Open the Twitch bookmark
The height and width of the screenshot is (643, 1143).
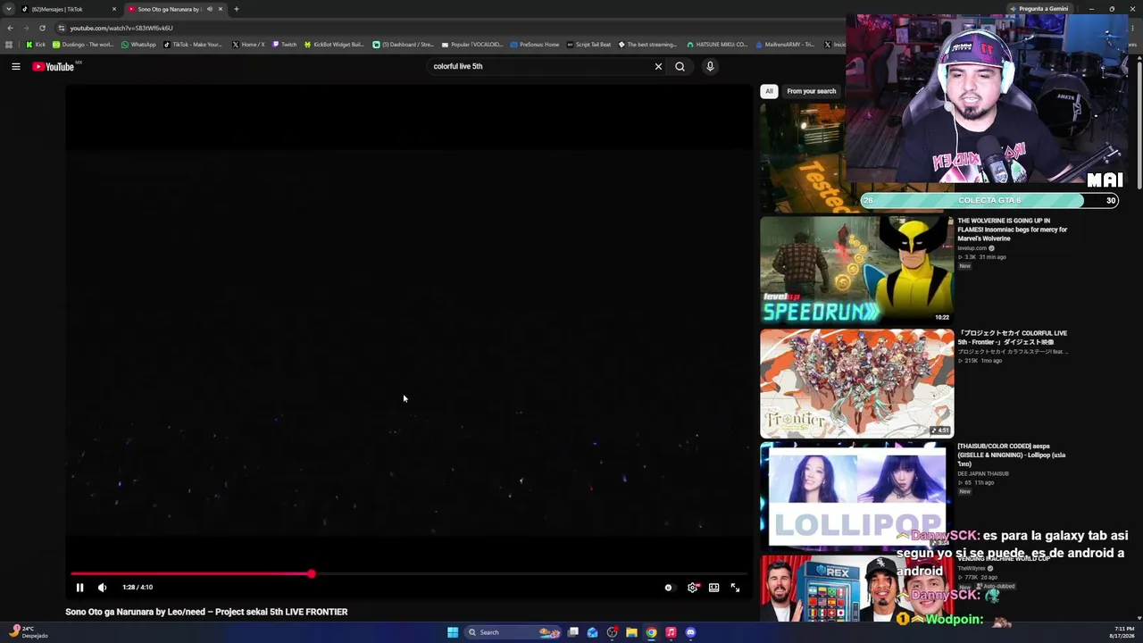pos(284,45)
